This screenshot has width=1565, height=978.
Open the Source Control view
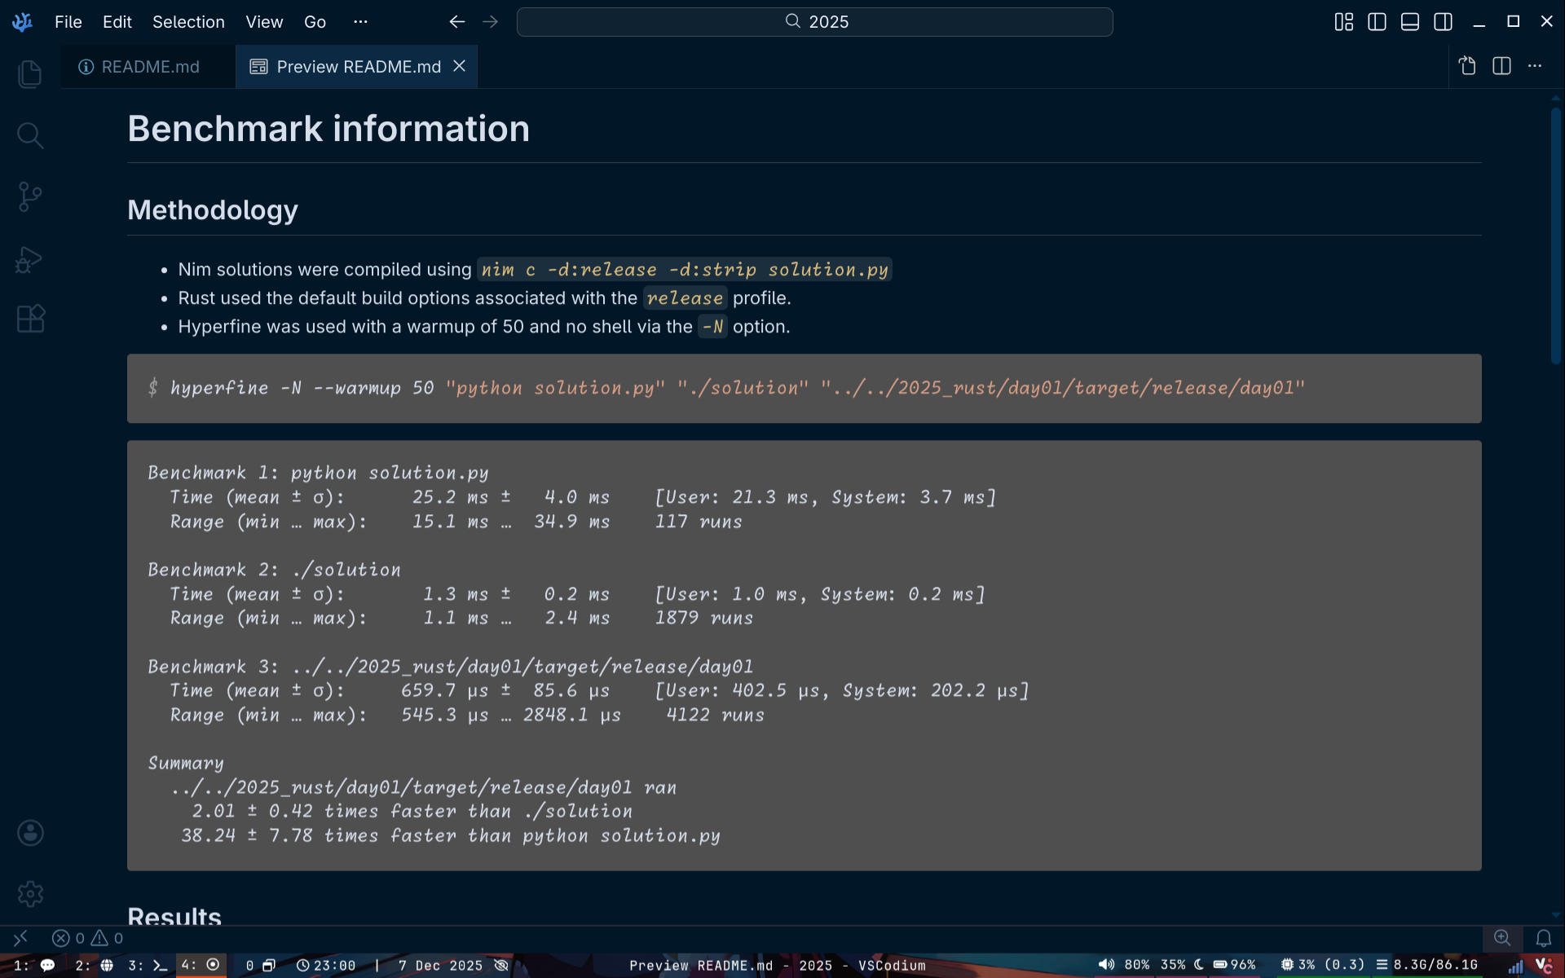point(30,196)
